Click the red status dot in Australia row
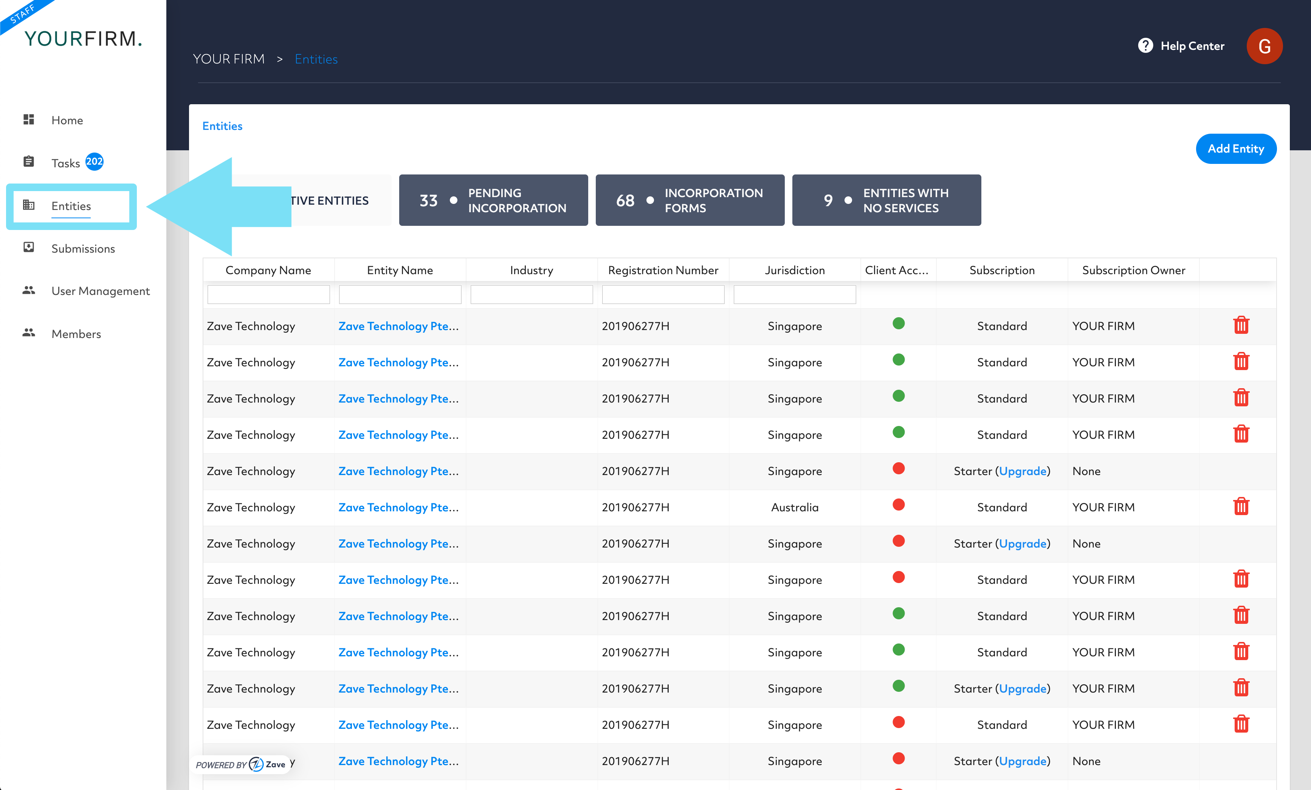Viewport: 1311px width, 790px height. (x=898, y=505)
